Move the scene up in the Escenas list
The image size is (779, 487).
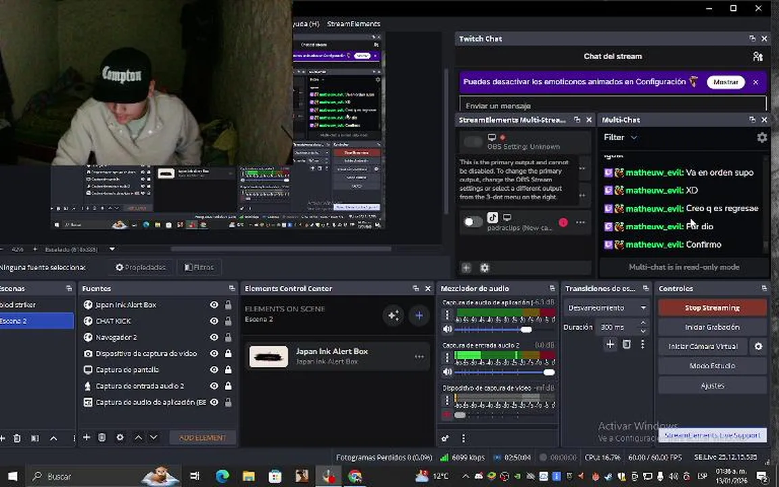coord(53,438)
